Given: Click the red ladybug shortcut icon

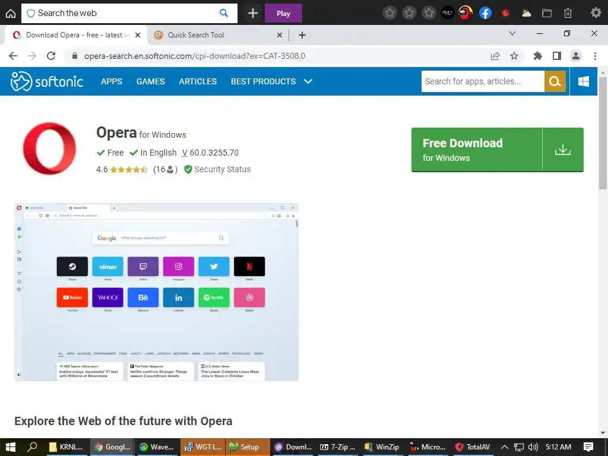Looking at the screenshot, I should tap(505, 13).
